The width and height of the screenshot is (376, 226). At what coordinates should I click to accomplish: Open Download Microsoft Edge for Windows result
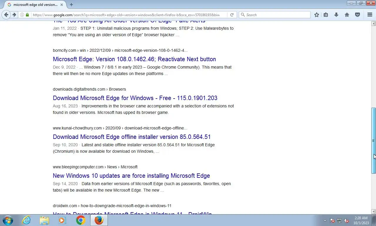[135, 98]
